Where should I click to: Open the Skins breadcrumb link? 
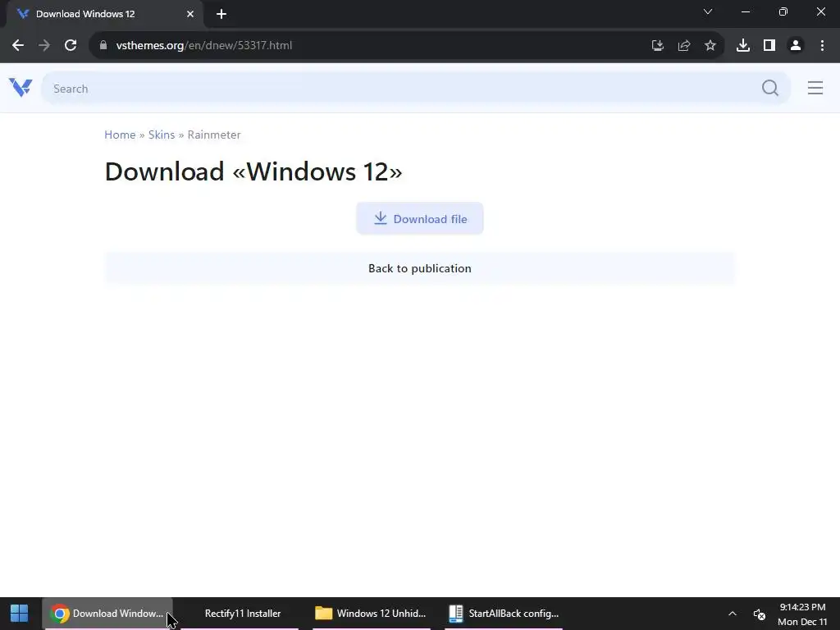(x=162, y=135)
